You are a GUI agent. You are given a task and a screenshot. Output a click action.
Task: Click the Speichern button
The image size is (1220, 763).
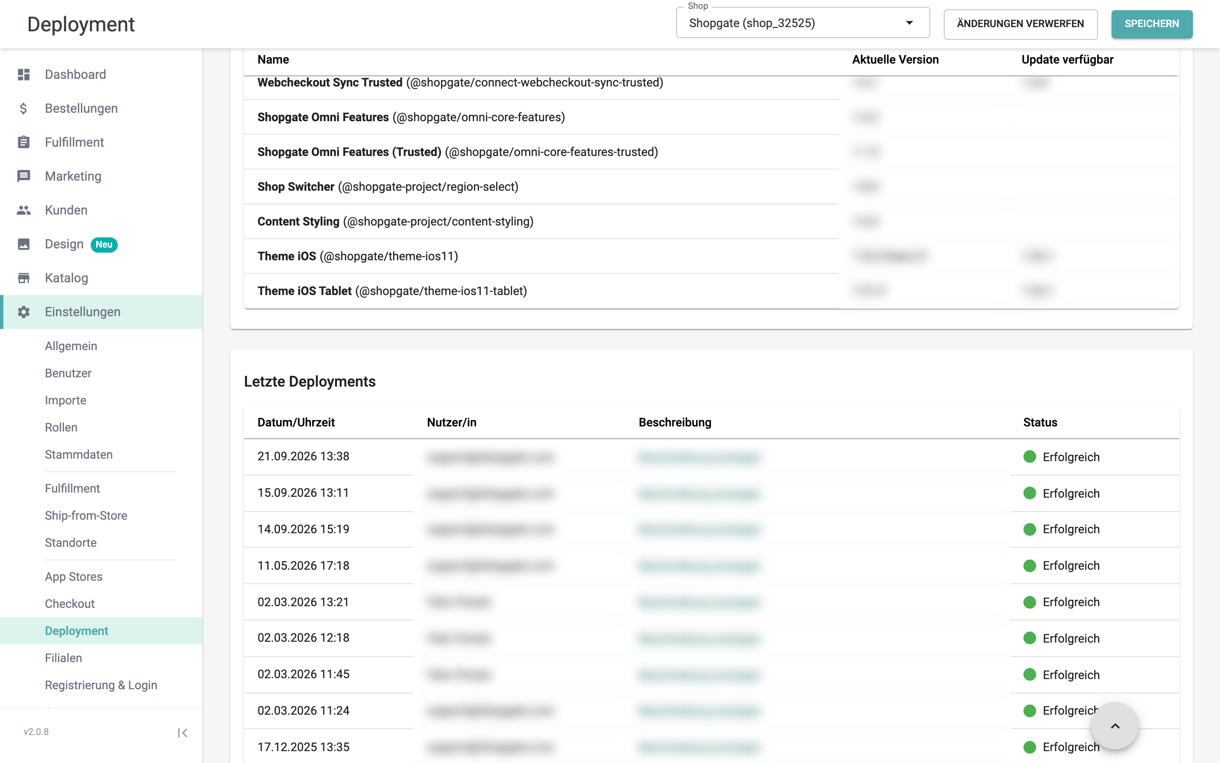pos(1151,24)
